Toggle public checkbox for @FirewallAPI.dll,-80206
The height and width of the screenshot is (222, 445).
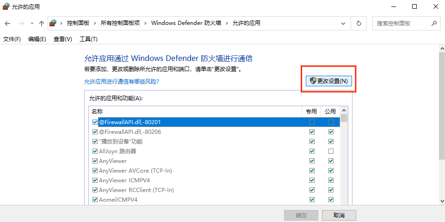pyautogui.click(x=331, y=132)
